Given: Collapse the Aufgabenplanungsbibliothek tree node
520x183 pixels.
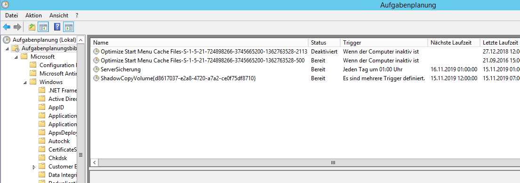Looking at the screenshot, I should [8, 49].
